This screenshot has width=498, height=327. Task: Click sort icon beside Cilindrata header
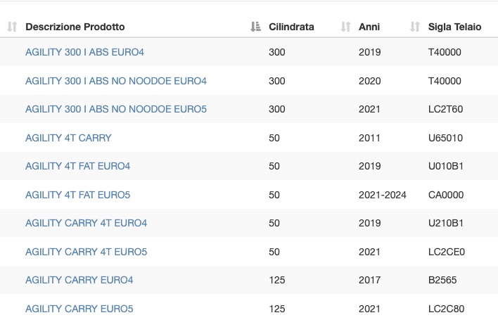point(255,27)
